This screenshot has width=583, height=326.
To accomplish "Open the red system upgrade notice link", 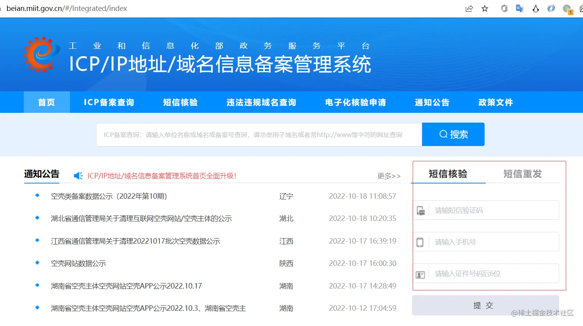I will click(x=162, y=176).
